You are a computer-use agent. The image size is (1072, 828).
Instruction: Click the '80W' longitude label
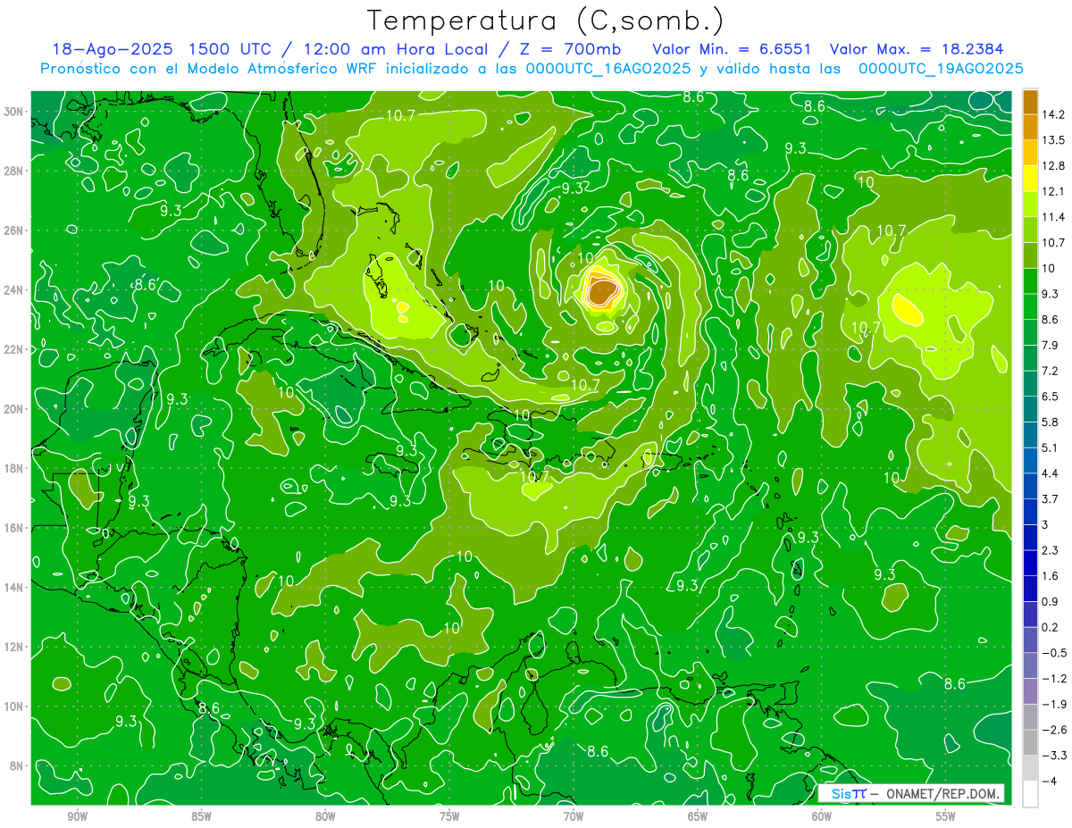[x=325, y=817]
